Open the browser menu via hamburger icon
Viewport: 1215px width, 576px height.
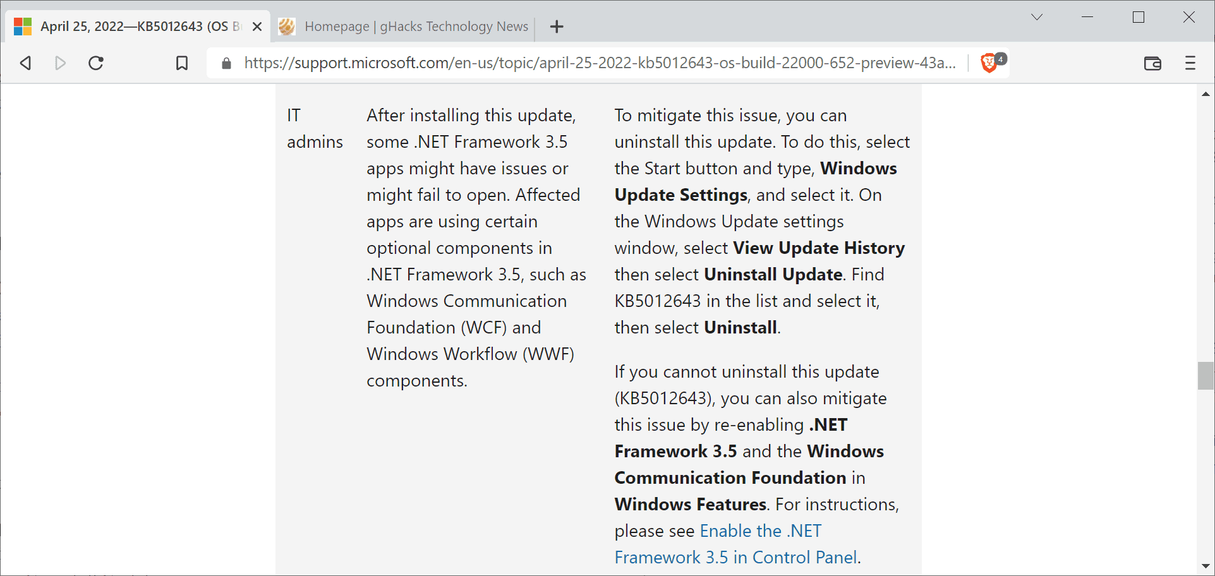(x=1190, y=63)
